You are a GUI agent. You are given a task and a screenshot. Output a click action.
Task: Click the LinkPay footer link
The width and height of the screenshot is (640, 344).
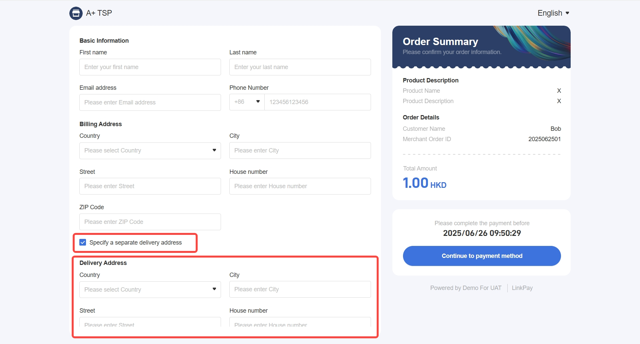522,288
